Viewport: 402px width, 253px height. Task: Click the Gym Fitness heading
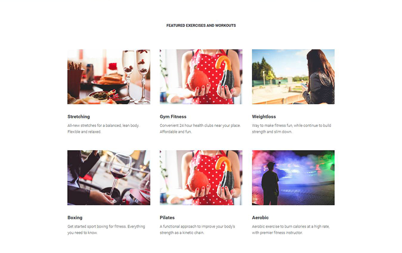pyautogui.click(x=173, y=116)
